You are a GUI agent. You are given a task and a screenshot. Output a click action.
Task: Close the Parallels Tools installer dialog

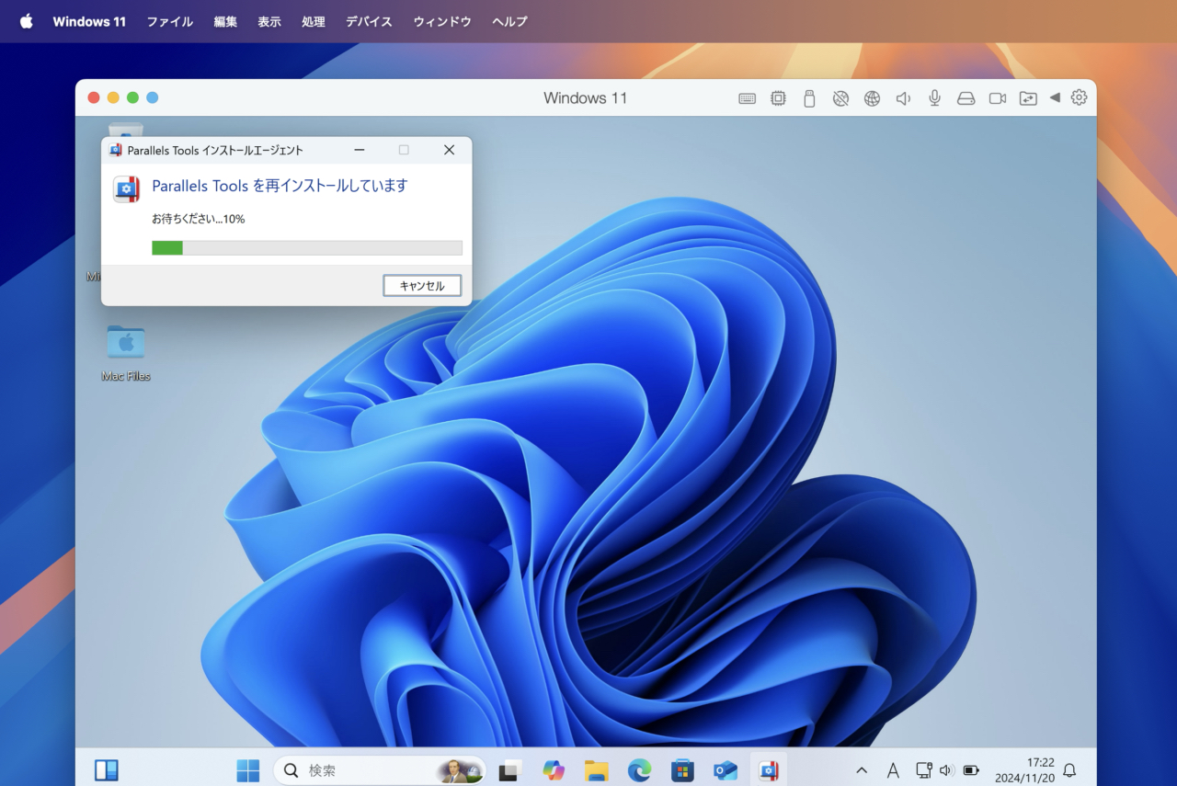(x=449, y=150)
